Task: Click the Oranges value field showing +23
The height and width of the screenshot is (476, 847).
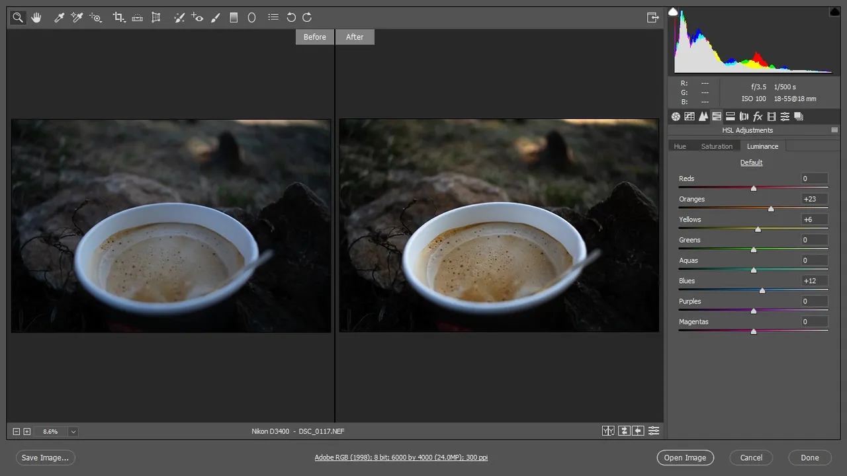Action: pos(814,199)
